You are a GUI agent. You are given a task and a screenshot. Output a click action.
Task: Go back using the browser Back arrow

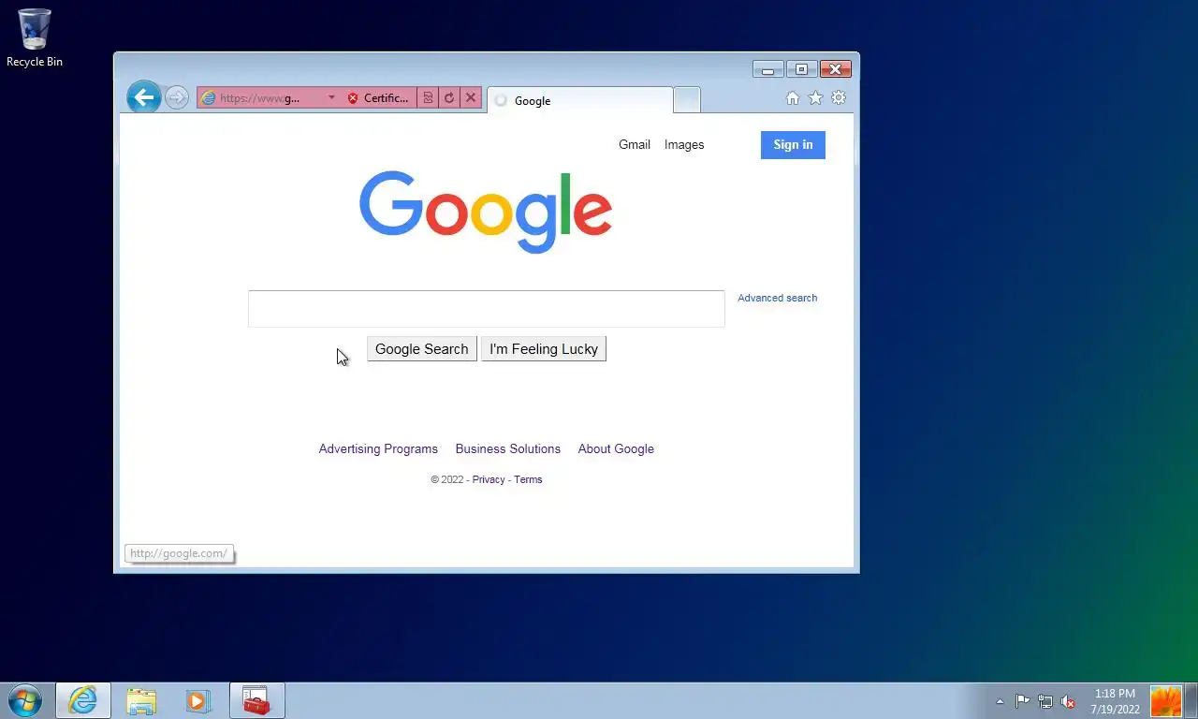(143, 96)
